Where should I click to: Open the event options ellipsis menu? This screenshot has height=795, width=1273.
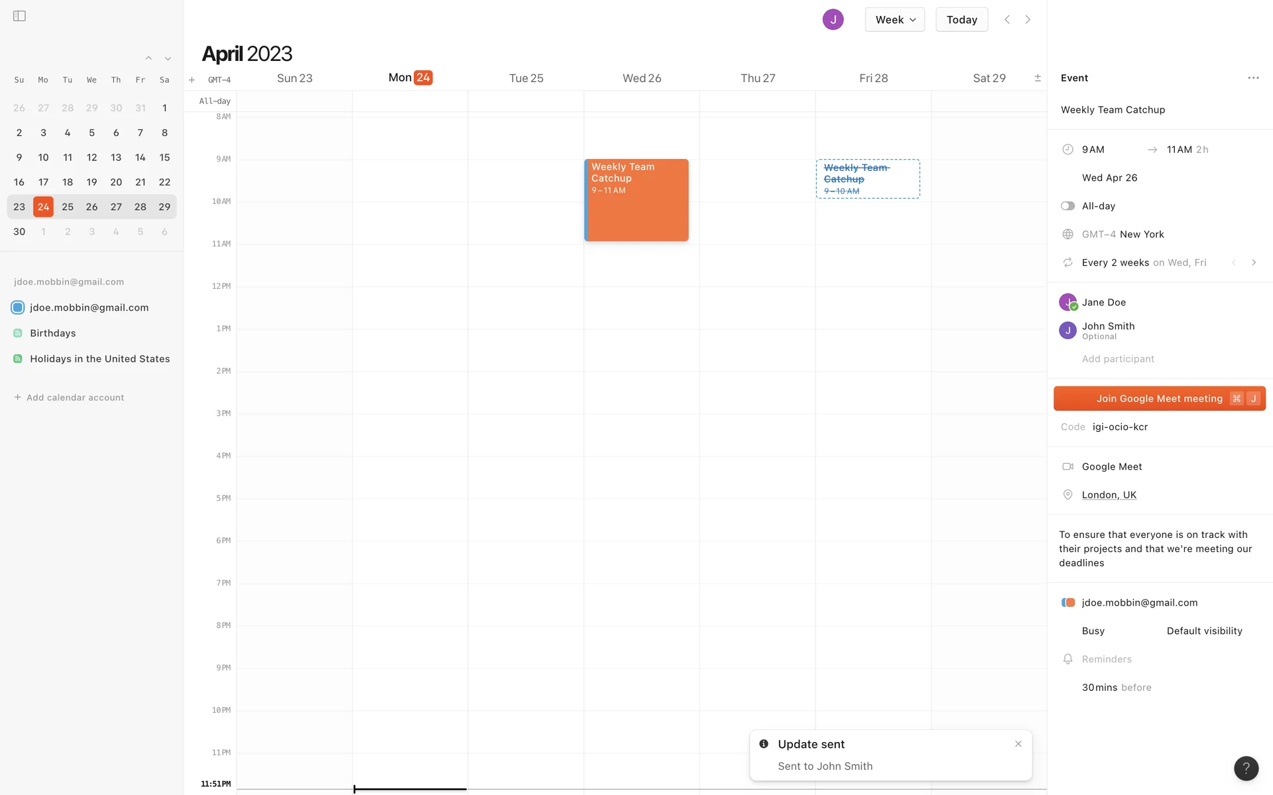[1252, 78]
